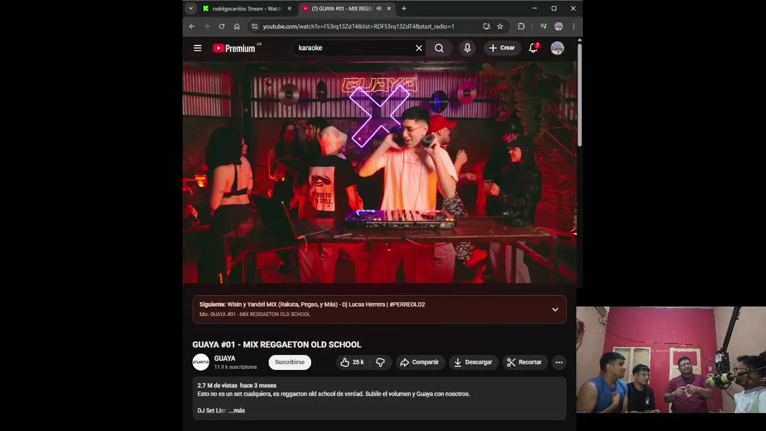Click the Descargar download button
This screenshot has height=431, width=766.
click(473, 362)
